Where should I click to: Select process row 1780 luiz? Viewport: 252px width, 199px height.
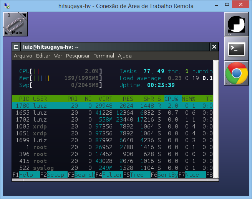(113, 106)
